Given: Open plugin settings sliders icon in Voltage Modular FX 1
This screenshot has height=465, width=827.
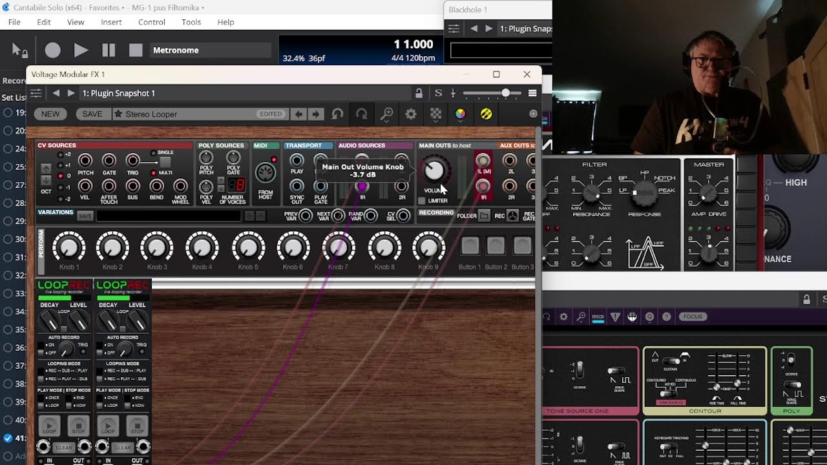Looking at the screenshot, I should point(36,93).
